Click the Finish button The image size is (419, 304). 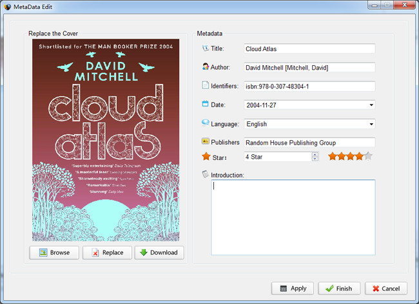339,289
